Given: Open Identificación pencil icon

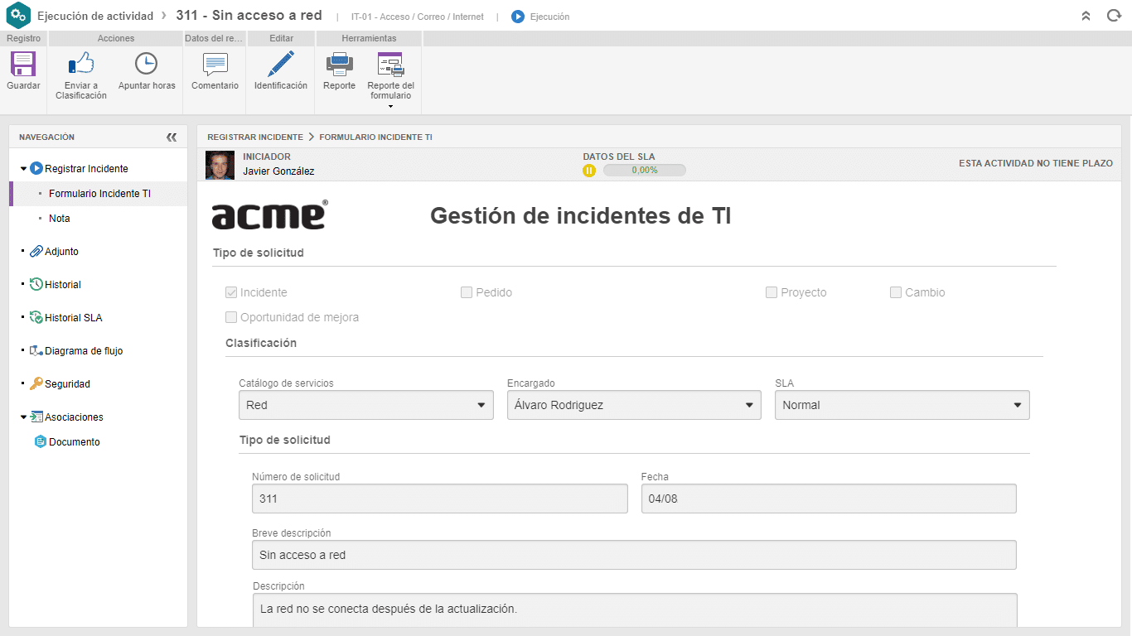Looking at the screenshot, I should tap(281, 64).
